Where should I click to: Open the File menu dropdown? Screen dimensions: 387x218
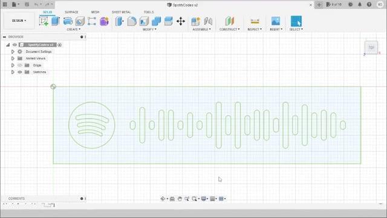[x=16, y=4]
